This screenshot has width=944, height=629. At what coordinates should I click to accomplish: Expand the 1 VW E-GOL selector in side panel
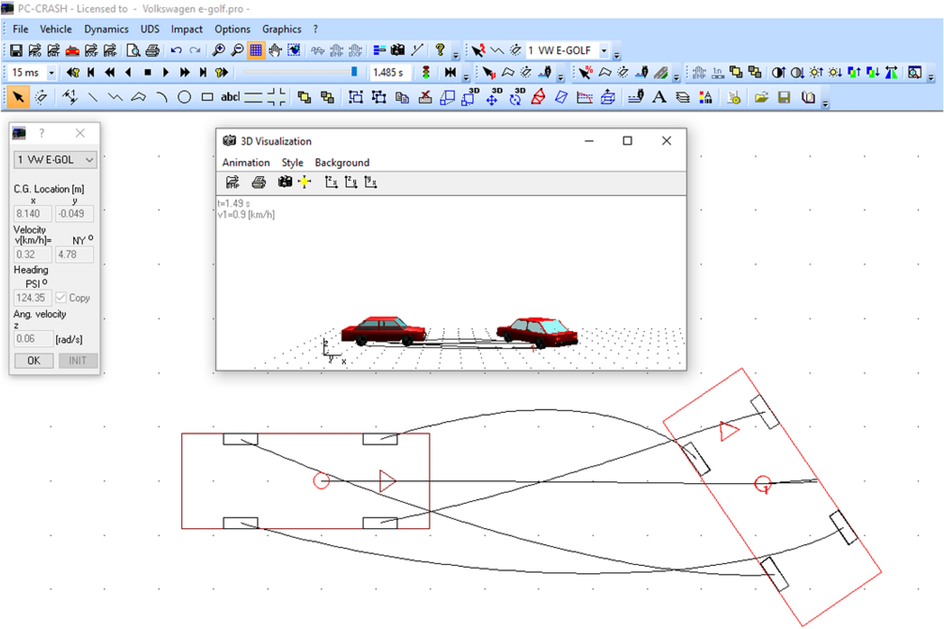click(89, 159)
